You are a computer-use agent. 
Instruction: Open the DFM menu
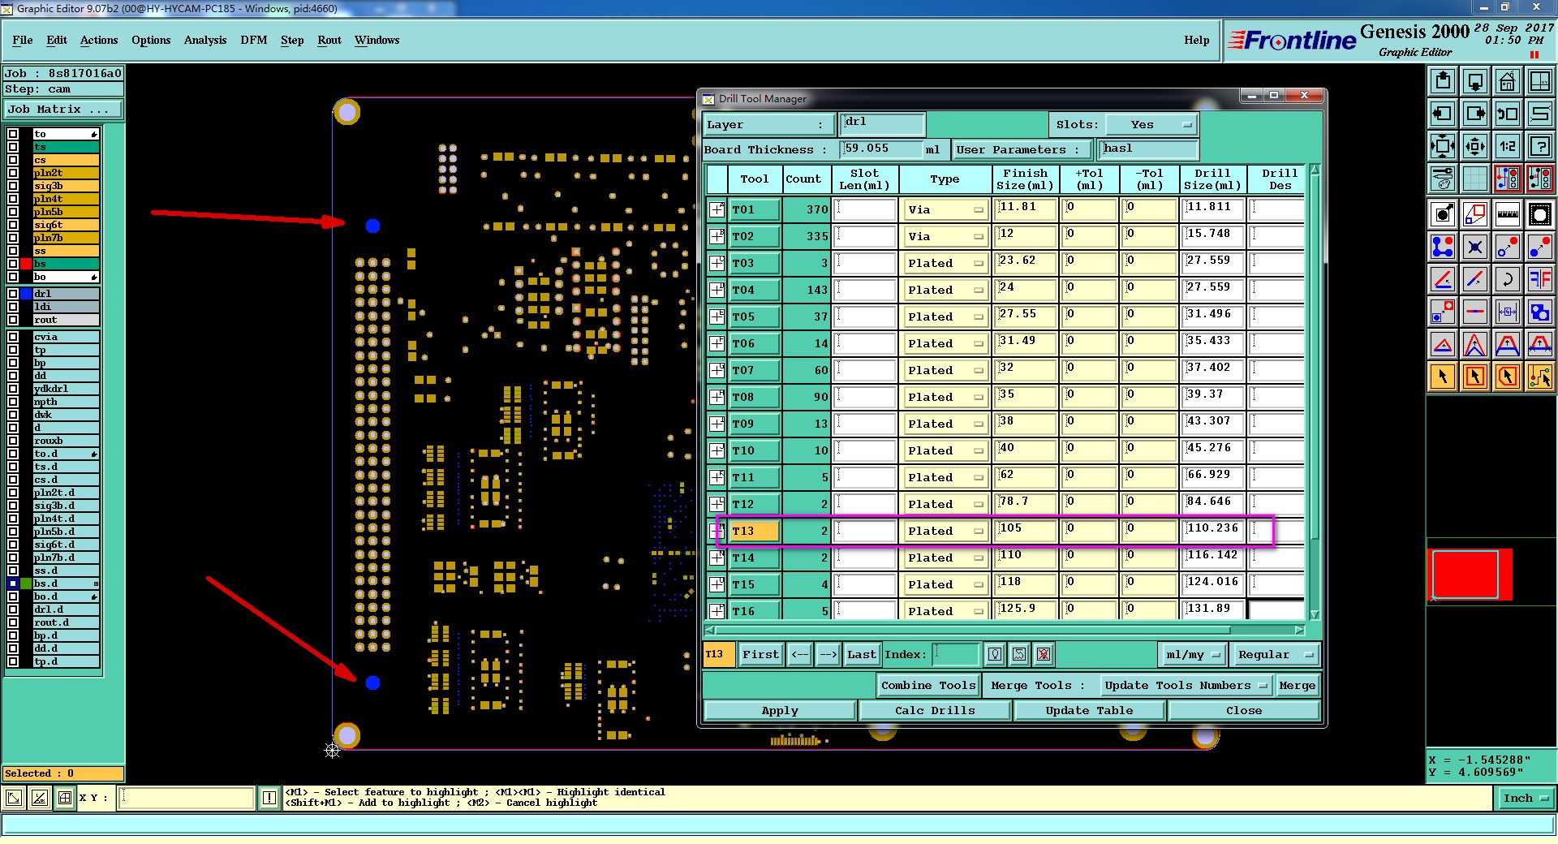[254, 40]
